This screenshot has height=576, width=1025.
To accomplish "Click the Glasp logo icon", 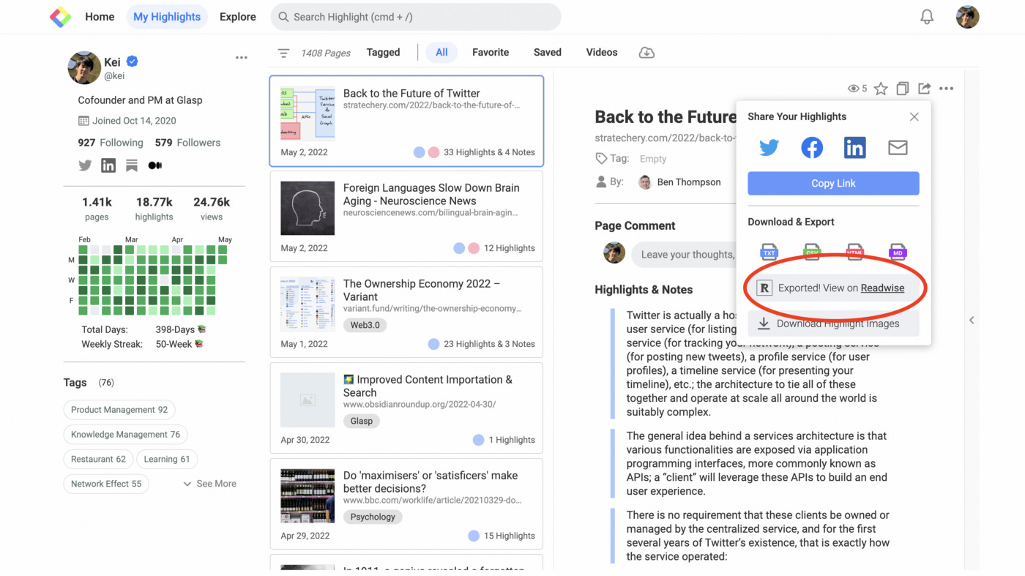I will coord(60,17).
